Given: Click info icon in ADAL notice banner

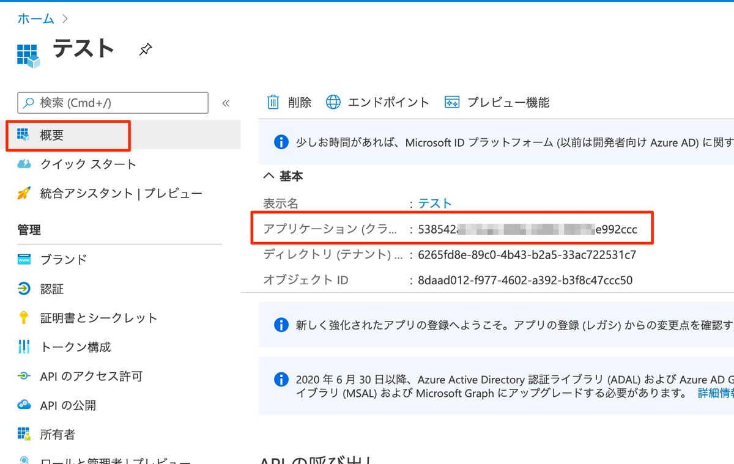Looking at the screenshot, I should pos(281,380).
